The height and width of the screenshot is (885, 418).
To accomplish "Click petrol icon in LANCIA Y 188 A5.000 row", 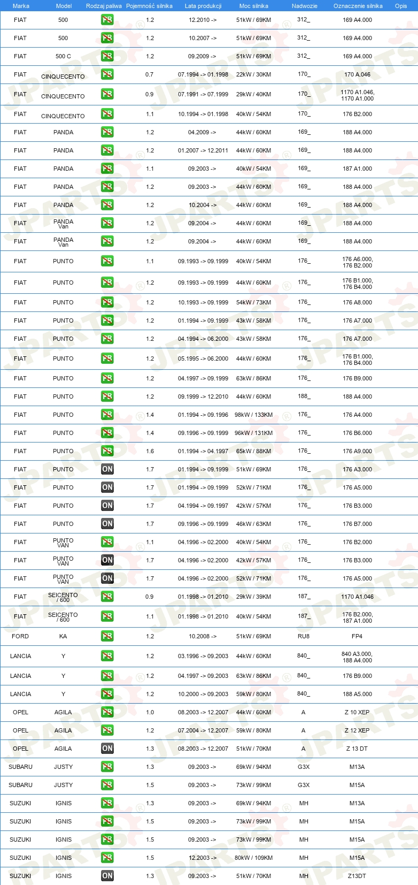I will (107, 694).
